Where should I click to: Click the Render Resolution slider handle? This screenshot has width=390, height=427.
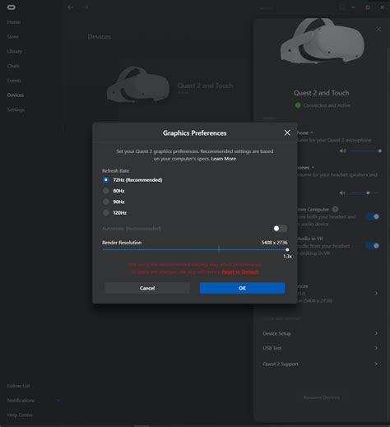(x=287, y=249)
